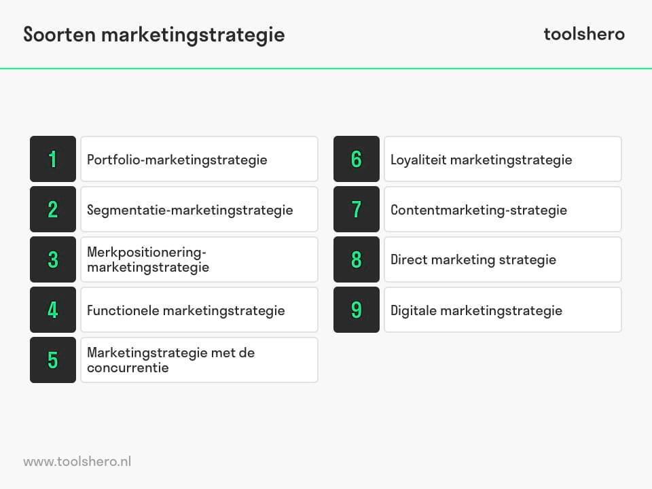Image resolution: width=652 pixels, height=489 pixels.
Task: Click the toolshero logo
Action: coord(584,34)
